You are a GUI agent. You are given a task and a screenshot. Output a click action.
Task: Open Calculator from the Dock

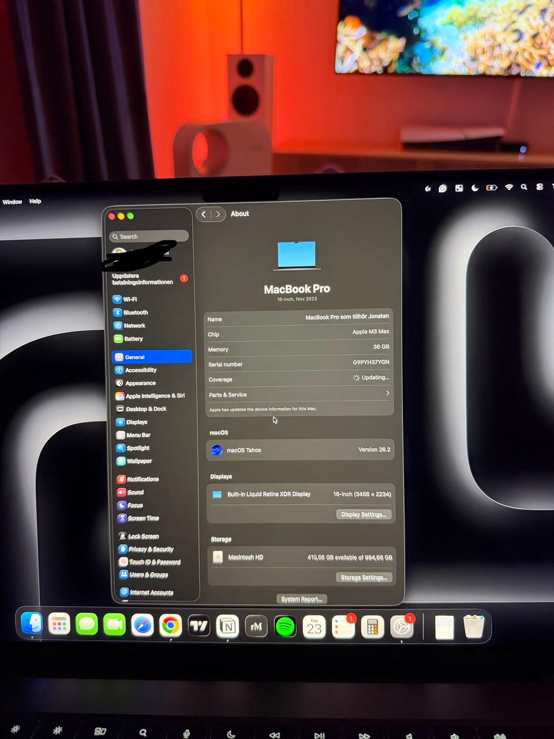tap(373, 627)
